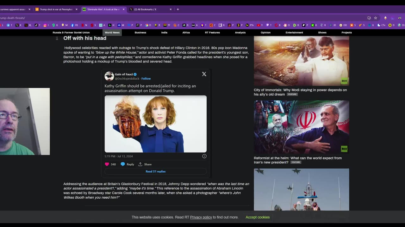Screen dimensions: 405x227
Task: Open the Facebook bookmark labeled FB
Action: click(74, 25)
